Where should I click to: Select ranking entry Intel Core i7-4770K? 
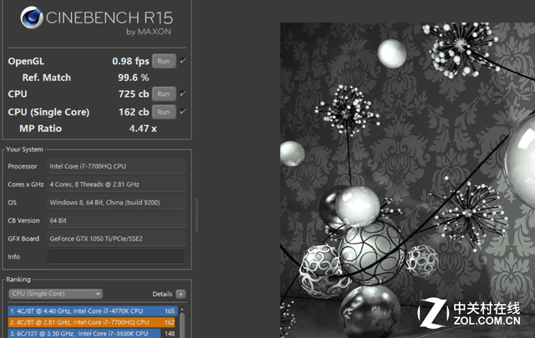tap(93, 311)
